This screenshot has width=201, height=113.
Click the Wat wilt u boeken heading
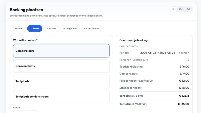27,40
